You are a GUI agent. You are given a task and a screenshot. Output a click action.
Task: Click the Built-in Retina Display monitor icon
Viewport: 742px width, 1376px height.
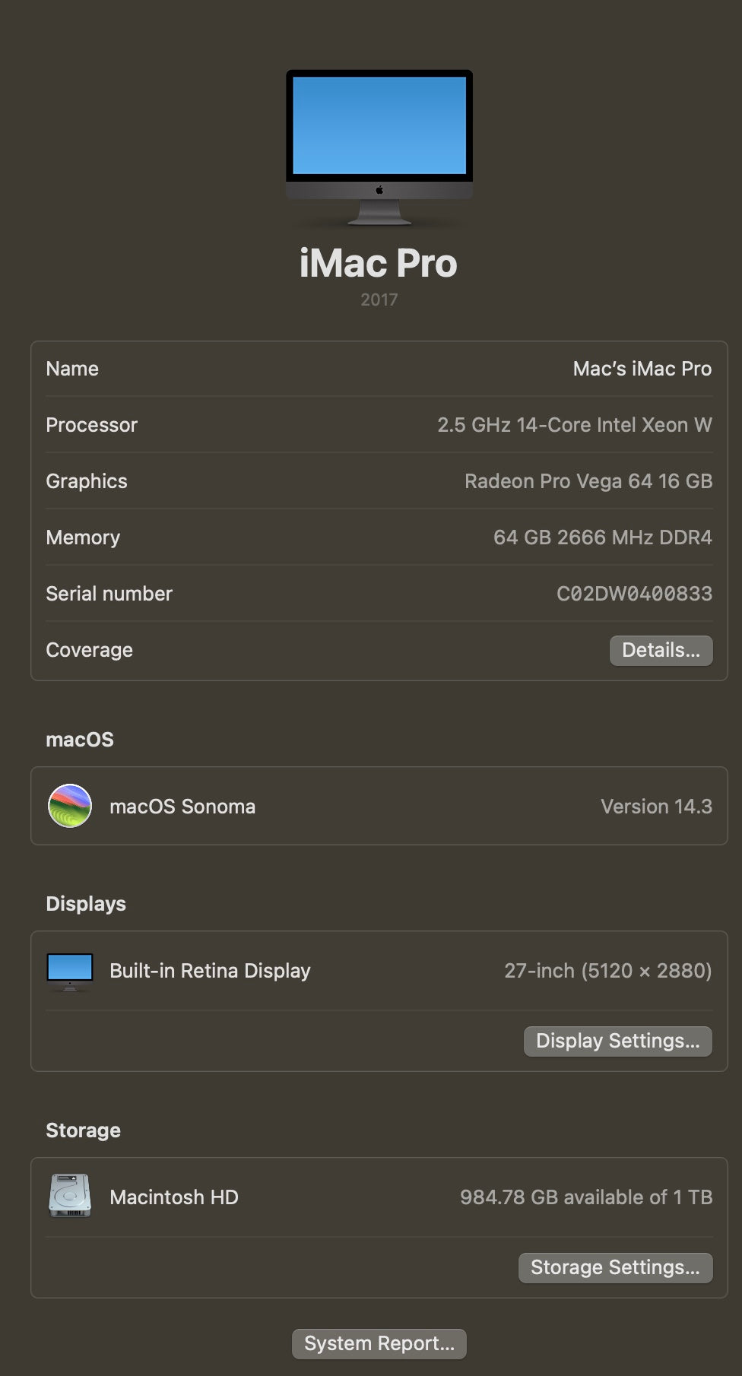pos(70,971)
